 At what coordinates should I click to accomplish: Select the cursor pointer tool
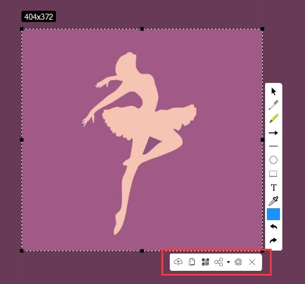point(273,92)
